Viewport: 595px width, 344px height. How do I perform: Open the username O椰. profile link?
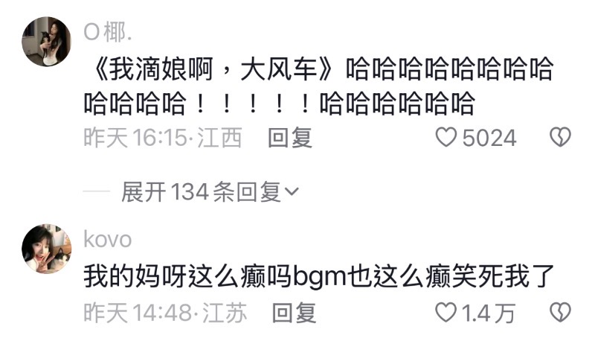pos(108,32)
